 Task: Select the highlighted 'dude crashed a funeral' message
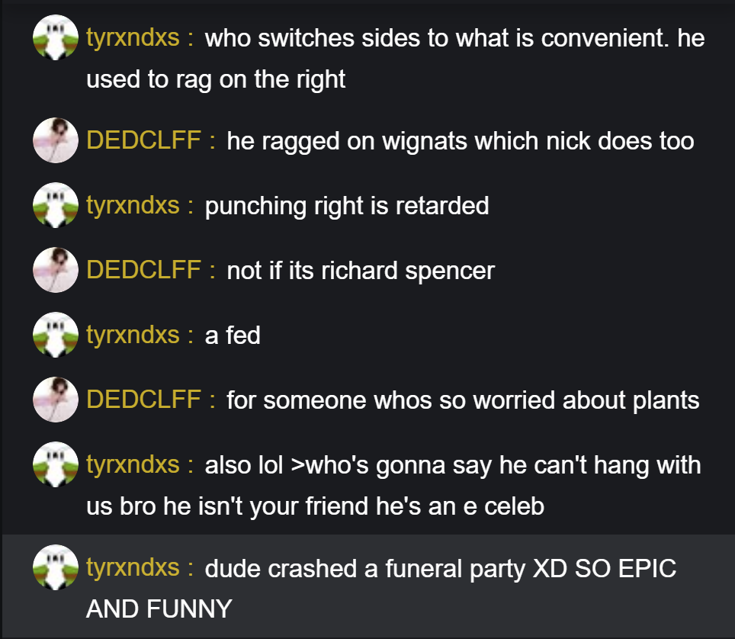pyautogui.click(x=368, y=586)
